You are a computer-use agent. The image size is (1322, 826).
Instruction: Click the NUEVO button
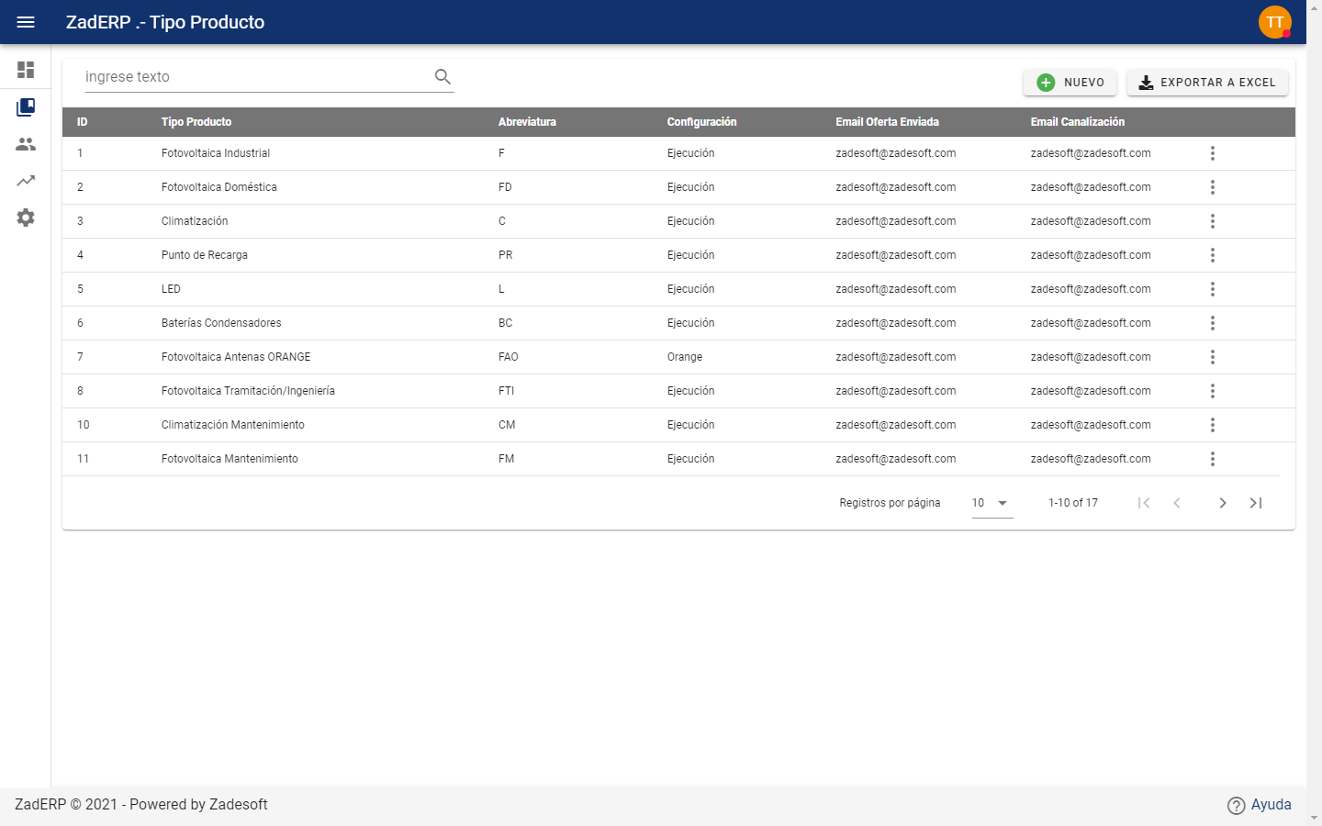[x=1070, y=83]
